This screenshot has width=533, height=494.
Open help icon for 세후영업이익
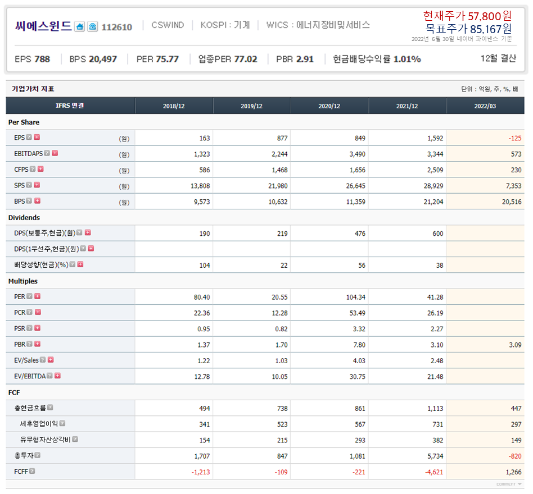point(62,423)
